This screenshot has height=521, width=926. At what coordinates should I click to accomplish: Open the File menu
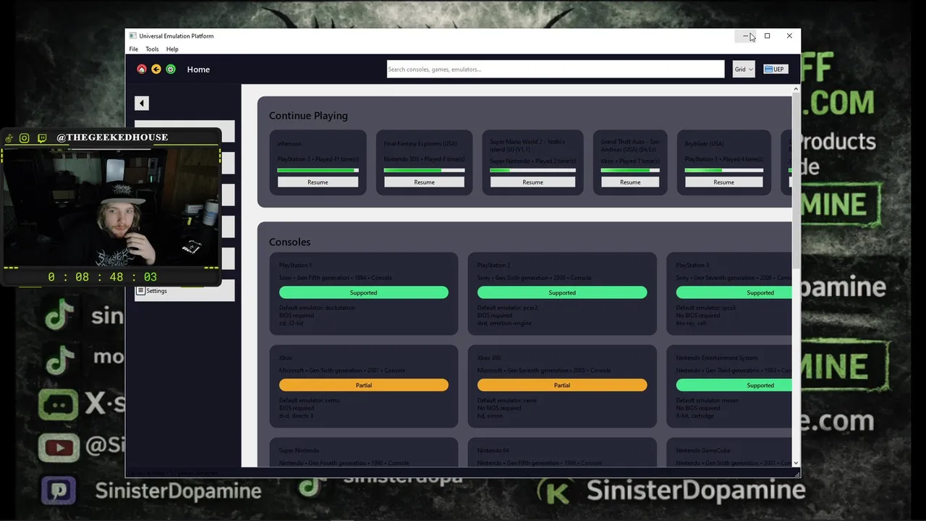click(x=133, y=49)
